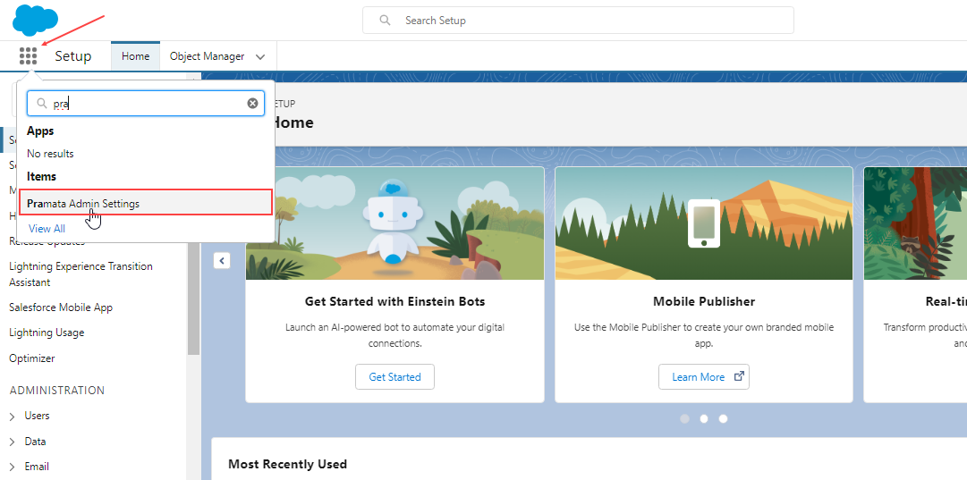This screenshot has width=967, height=480.
Task: Click the Setup app name label
Action: [x=72, y=56]
